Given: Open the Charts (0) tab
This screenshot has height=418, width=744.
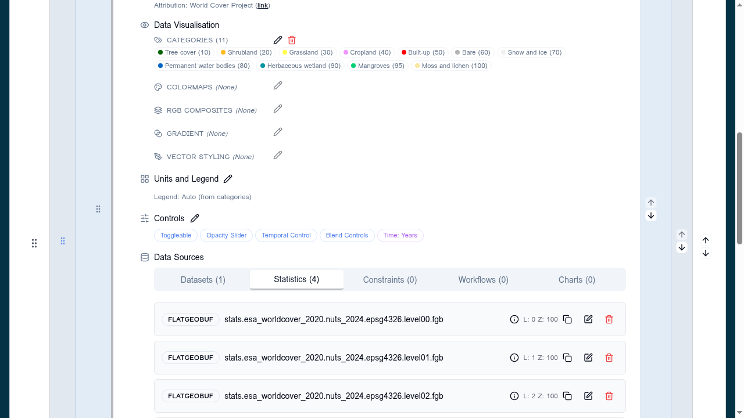Looking at the screenshot, I should 577,280.
